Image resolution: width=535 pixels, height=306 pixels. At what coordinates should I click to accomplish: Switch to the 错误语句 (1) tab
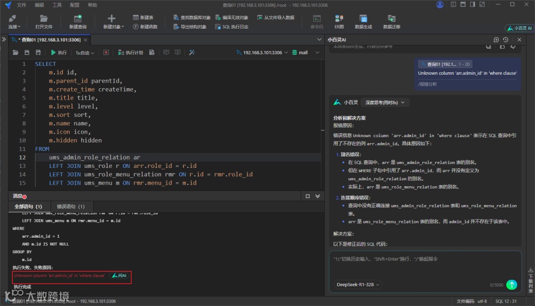[71, 206]
